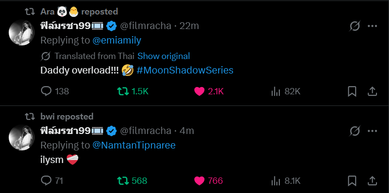Open more options on the ilysm tweet
Viewport: 389px width, 193px height.
[372, 131]
